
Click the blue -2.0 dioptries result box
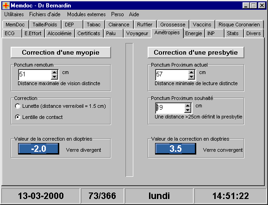click(x=38, y=149)
